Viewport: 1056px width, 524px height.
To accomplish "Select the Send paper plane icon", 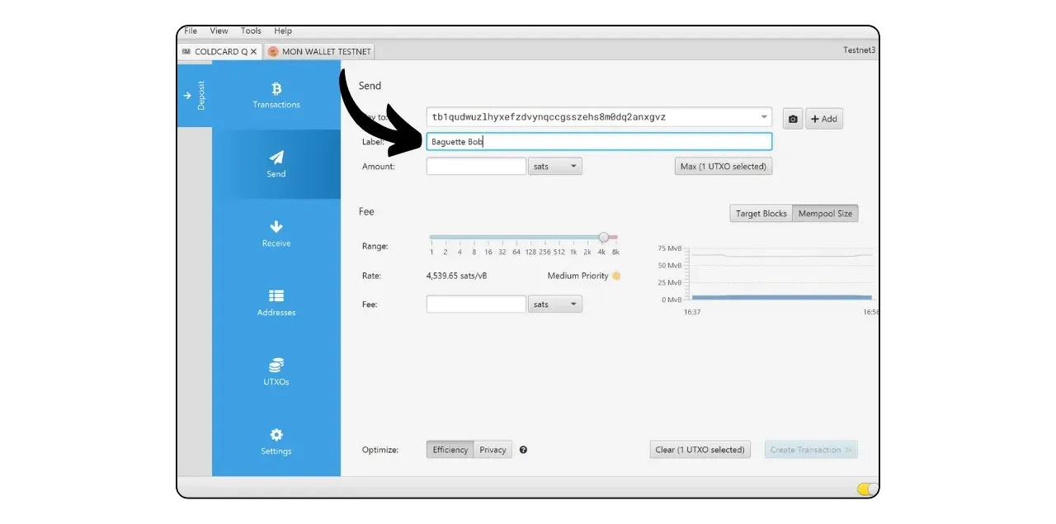I will [276, 158].
